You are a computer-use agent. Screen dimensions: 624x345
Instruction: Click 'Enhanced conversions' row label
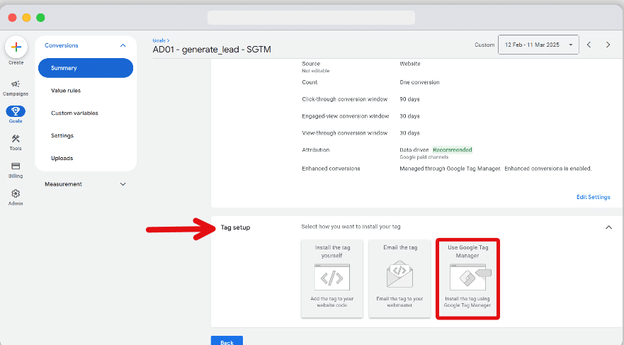(x=331, y=169)
